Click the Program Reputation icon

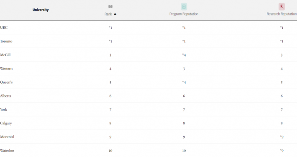184,7
